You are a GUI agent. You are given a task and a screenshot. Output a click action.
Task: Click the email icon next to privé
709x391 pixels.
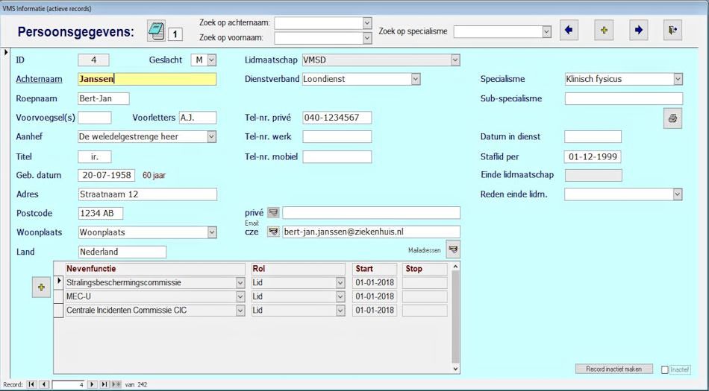tap(273, 213)
